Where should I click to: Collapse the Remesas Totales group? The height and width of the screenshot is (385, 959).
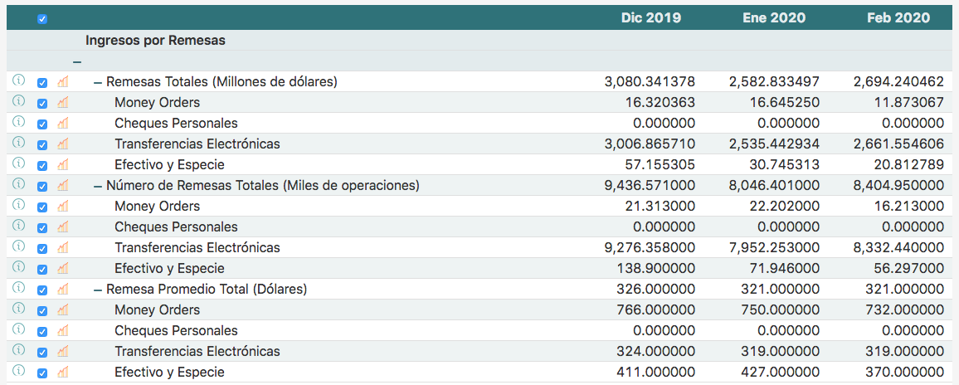(x=98, y=82)
